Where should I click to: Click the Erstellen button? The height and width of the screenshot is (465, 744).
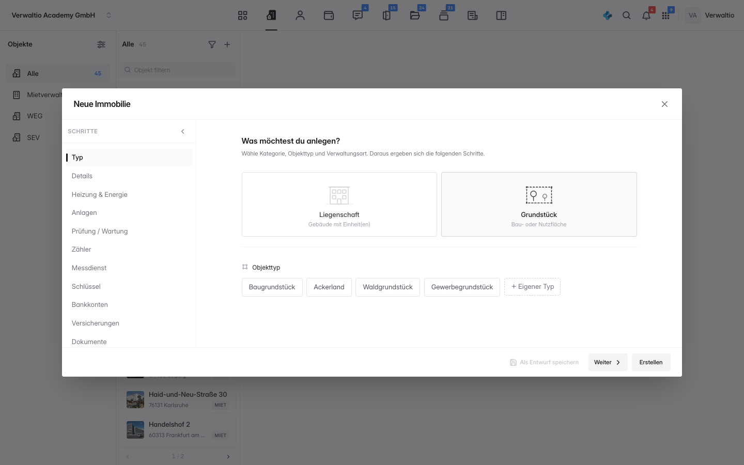coord(651,362)
